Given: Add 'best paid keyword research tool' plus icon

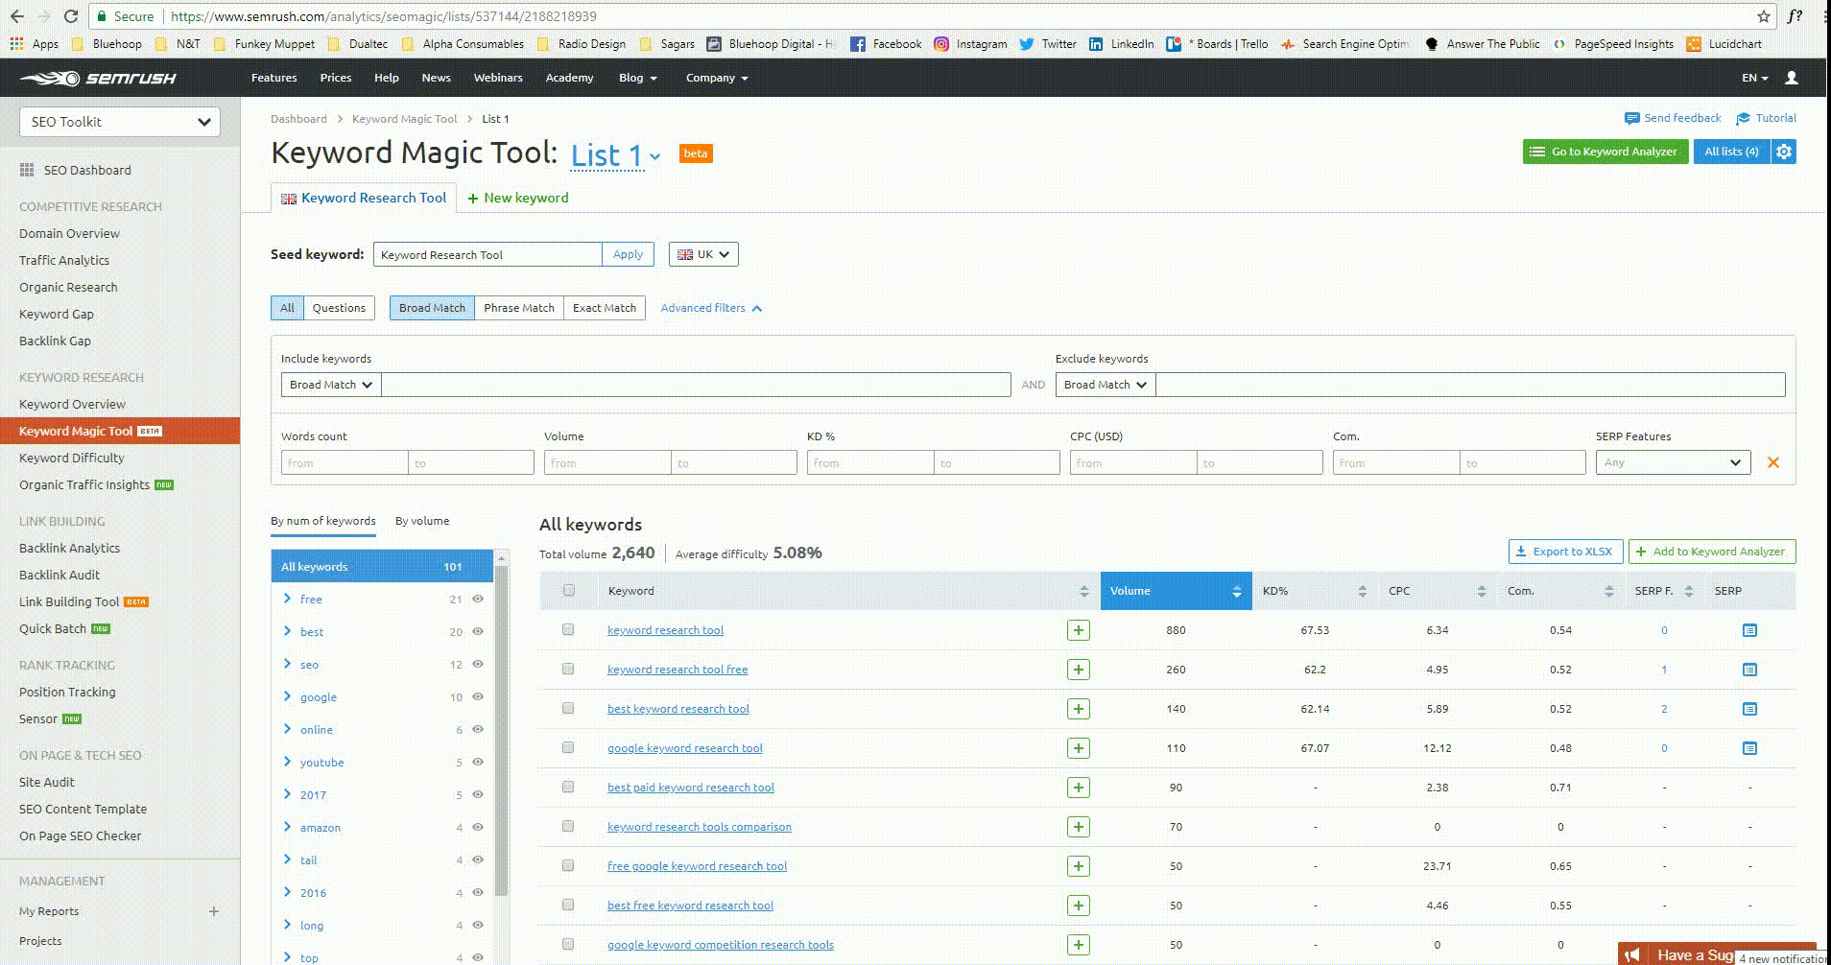Looking at the screenshot, I should coord(1079,788).
